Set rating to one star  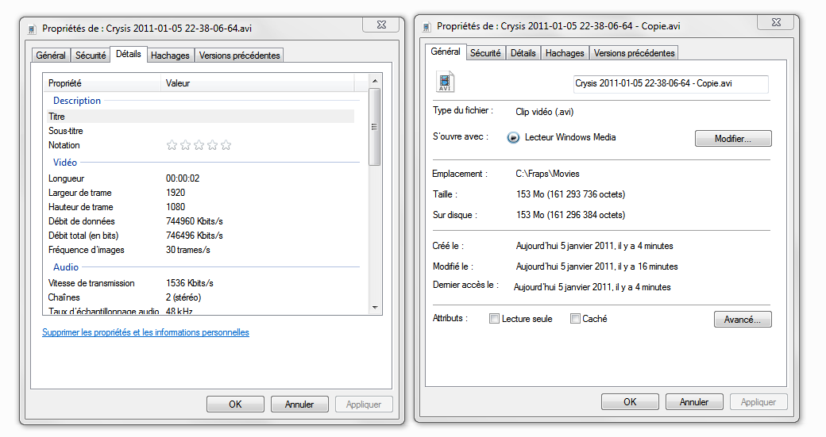pyautogui.click(x=172, y=145)
